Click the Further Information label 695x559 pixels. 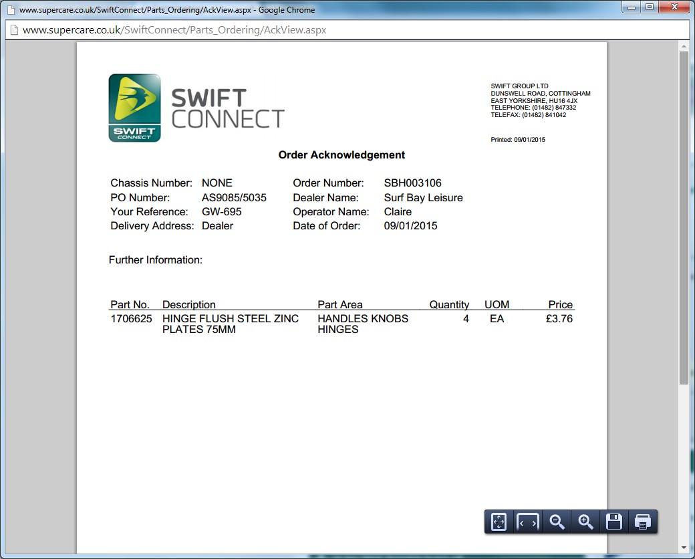tap(156, 259)
